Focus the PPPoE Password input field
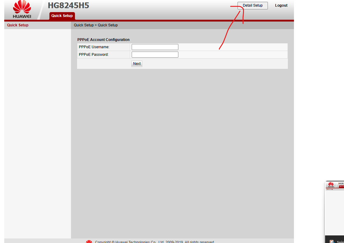This screenshot has height=243, width=344. (155, 55)
